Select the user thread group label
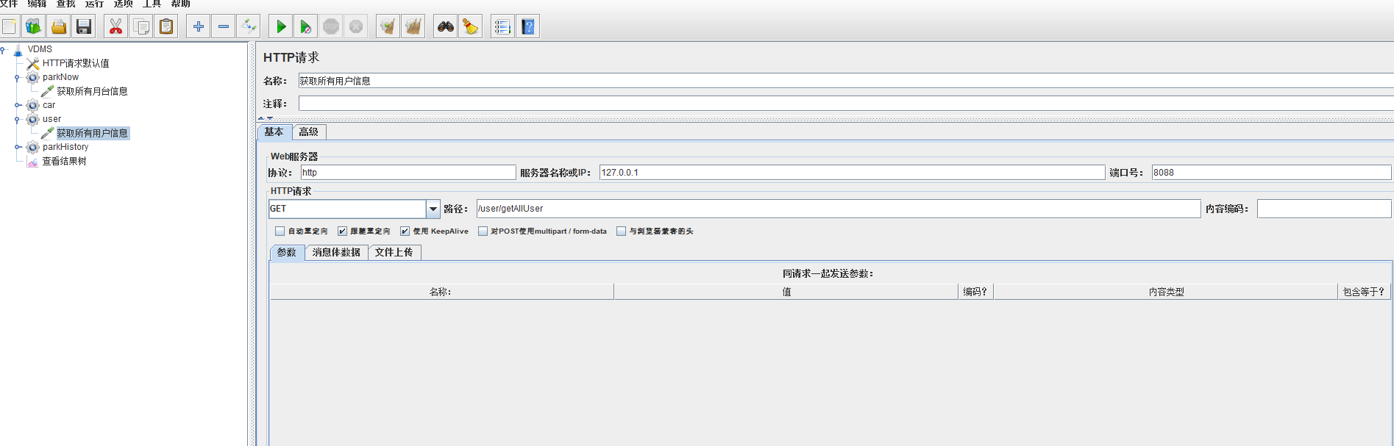 coord(51,119)
